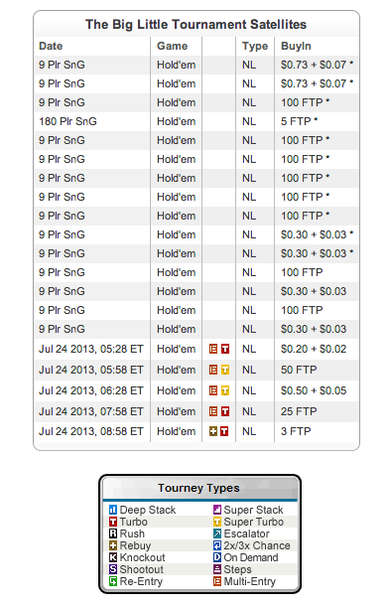Click Re-Entry icon in the legend
This screenshot has height=608, width=390.
[113, 581]
